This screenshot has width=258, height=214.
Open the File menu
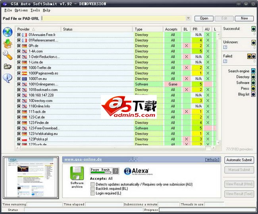8,10
